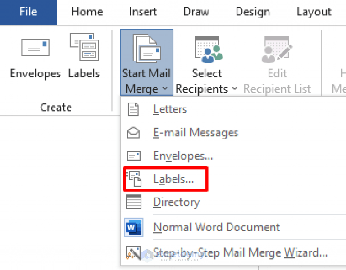Click the Labels icon in the dropdown menu
Image resolution: width=346 pixels, height=270 pixels.
tap(134, 179)
